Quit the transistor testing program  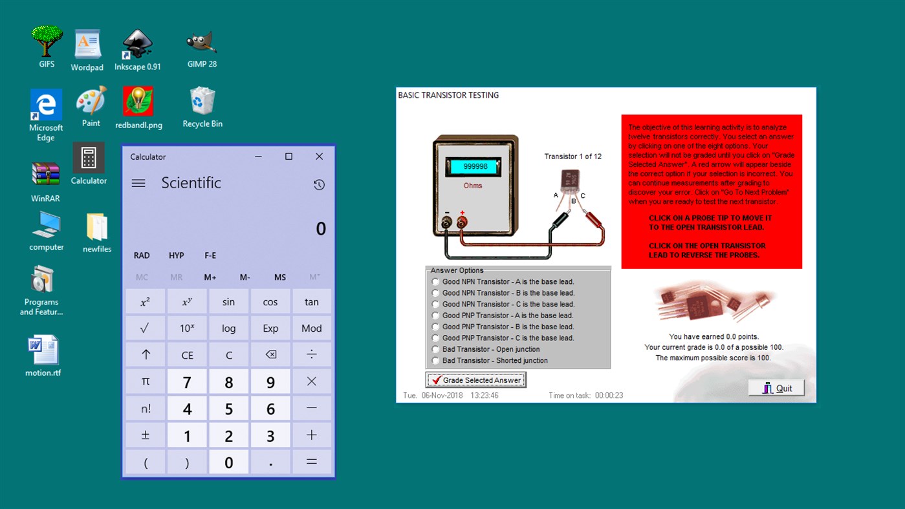[x=776, y=387]
